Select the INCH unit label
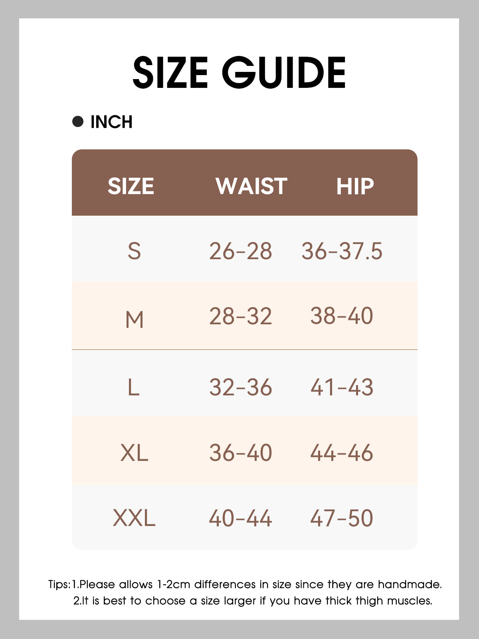 coord(111,122)
